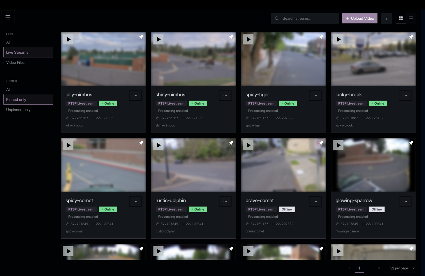Unpin the spicy-comet stream
The height and width of the screenshot is (276, 425).
coord(141,143)
